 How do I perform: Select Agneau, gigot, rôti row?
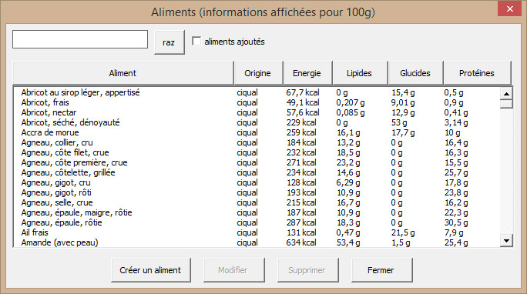pos(257,192)
